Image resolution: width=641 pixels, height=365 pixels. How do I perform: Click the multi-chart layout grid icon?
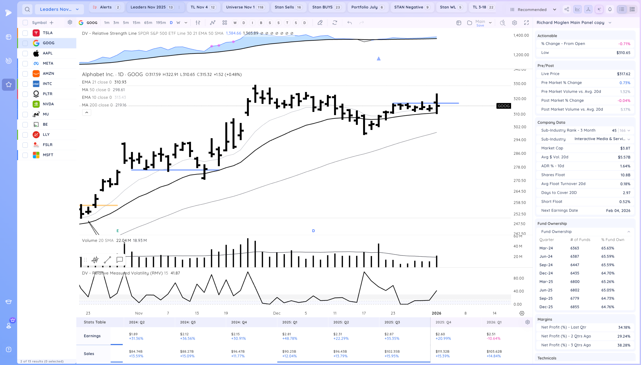coord(225,23)
